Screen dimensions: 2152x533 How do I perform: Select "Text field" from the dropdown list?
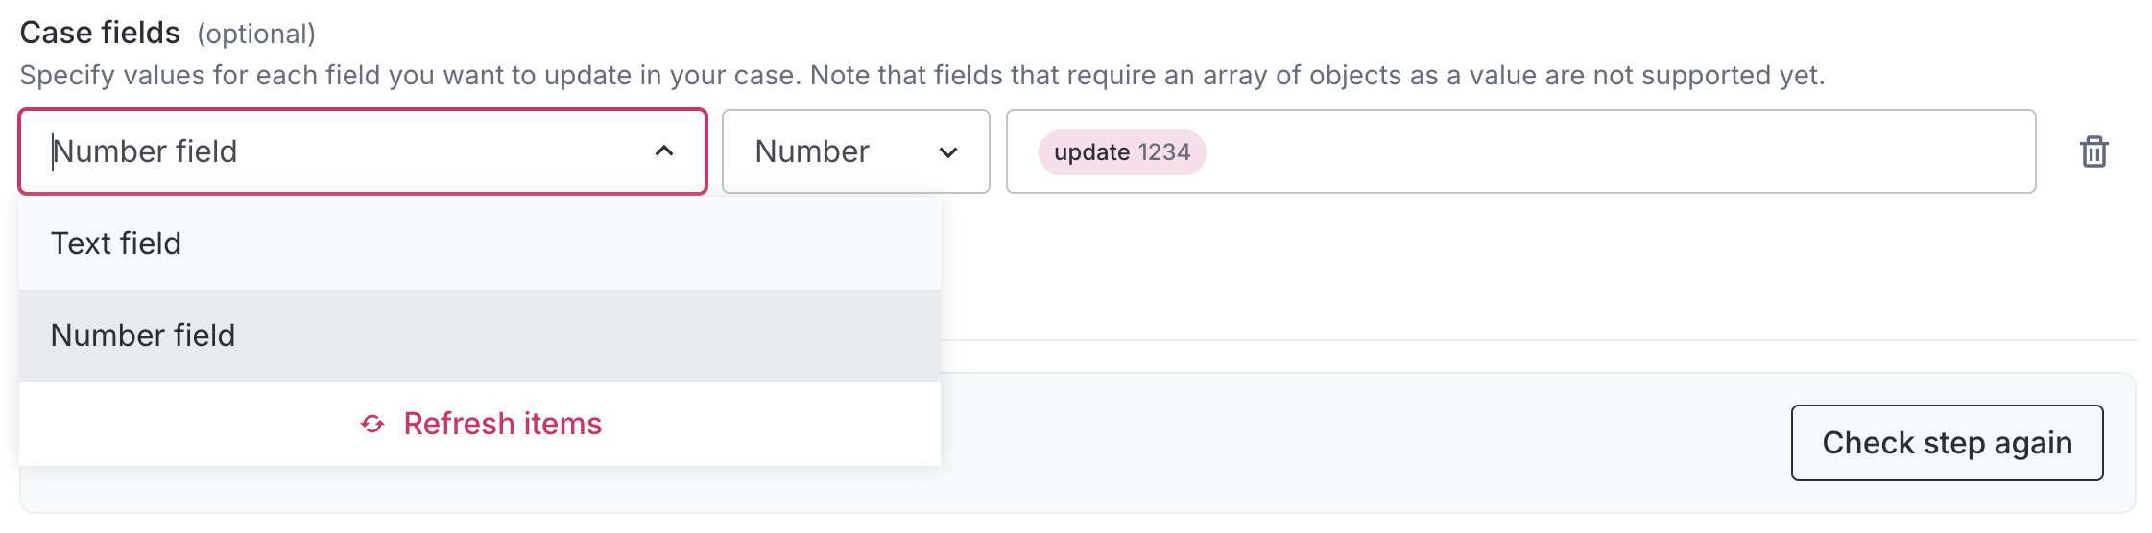(x=116, y=243)
